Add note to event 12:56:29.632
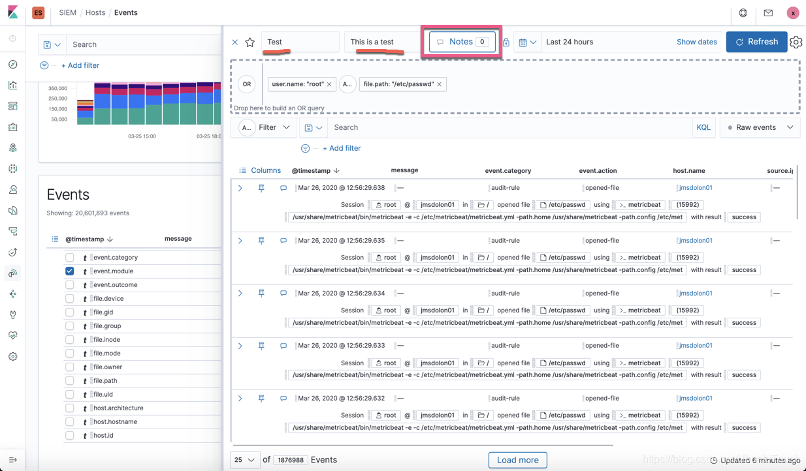 (x=283, y=399)
